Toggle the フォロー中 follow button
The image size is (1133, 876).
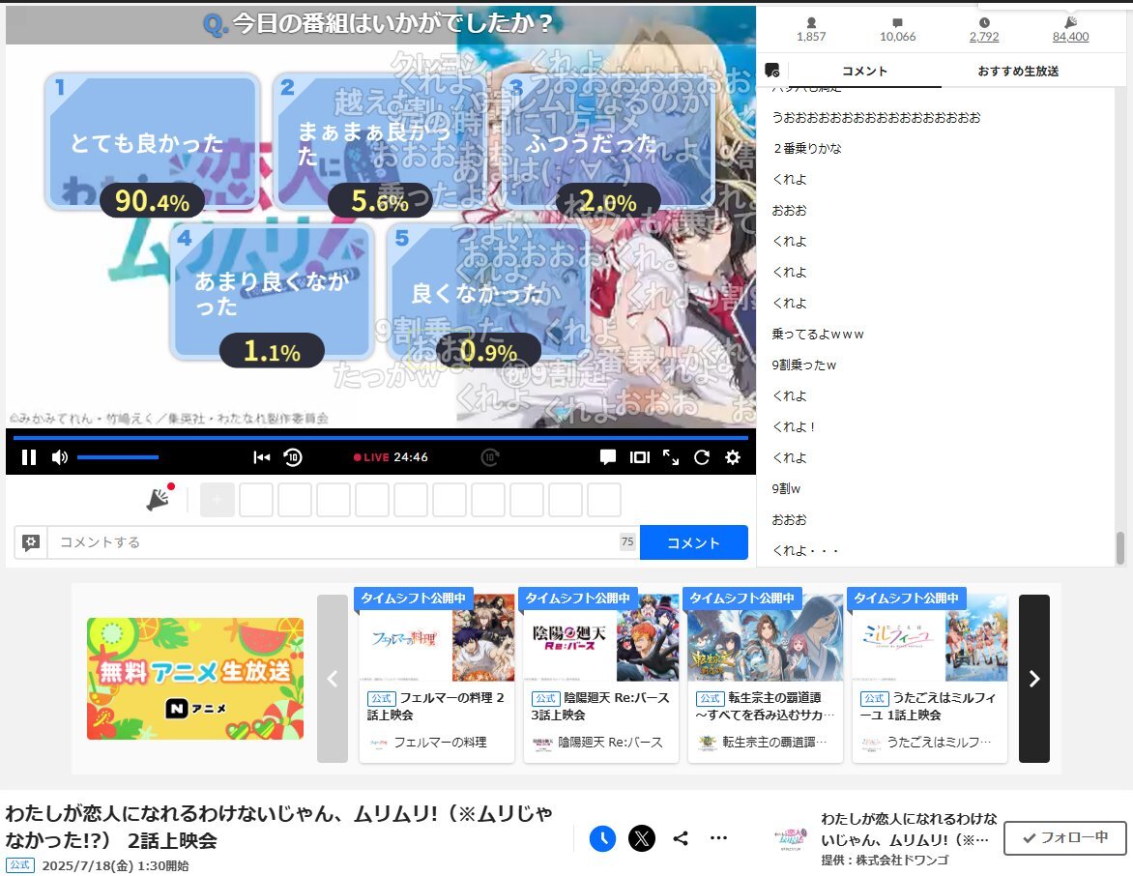pyautogui.click(x=1065, y=837)
